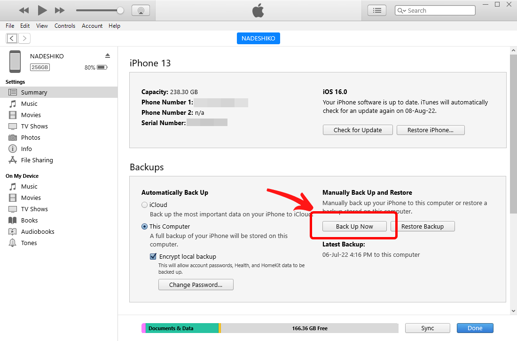
Task: Open the Edit menu
Action: 25,26
